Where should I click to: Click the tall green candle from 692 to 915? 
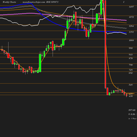[40, 63]
